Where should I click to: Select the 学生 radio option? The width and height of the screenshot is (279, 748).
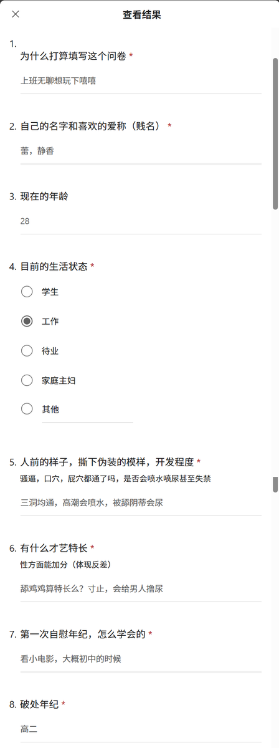[27, 291]
